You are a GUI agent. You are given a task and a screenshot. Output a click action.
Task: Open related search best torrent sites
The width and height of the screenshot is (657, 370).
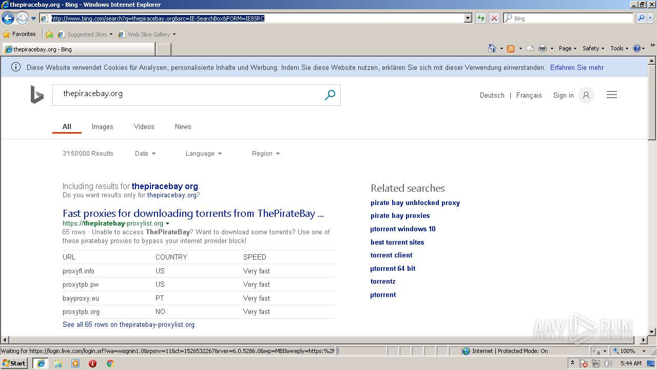[x=397, y=242]
